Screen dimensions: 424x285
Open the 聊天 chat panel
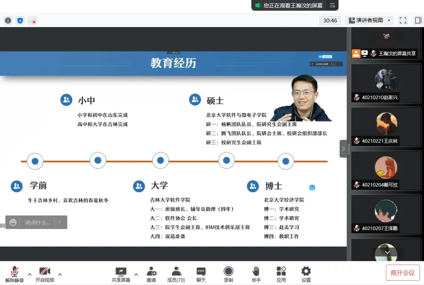(x=201, y=274)
